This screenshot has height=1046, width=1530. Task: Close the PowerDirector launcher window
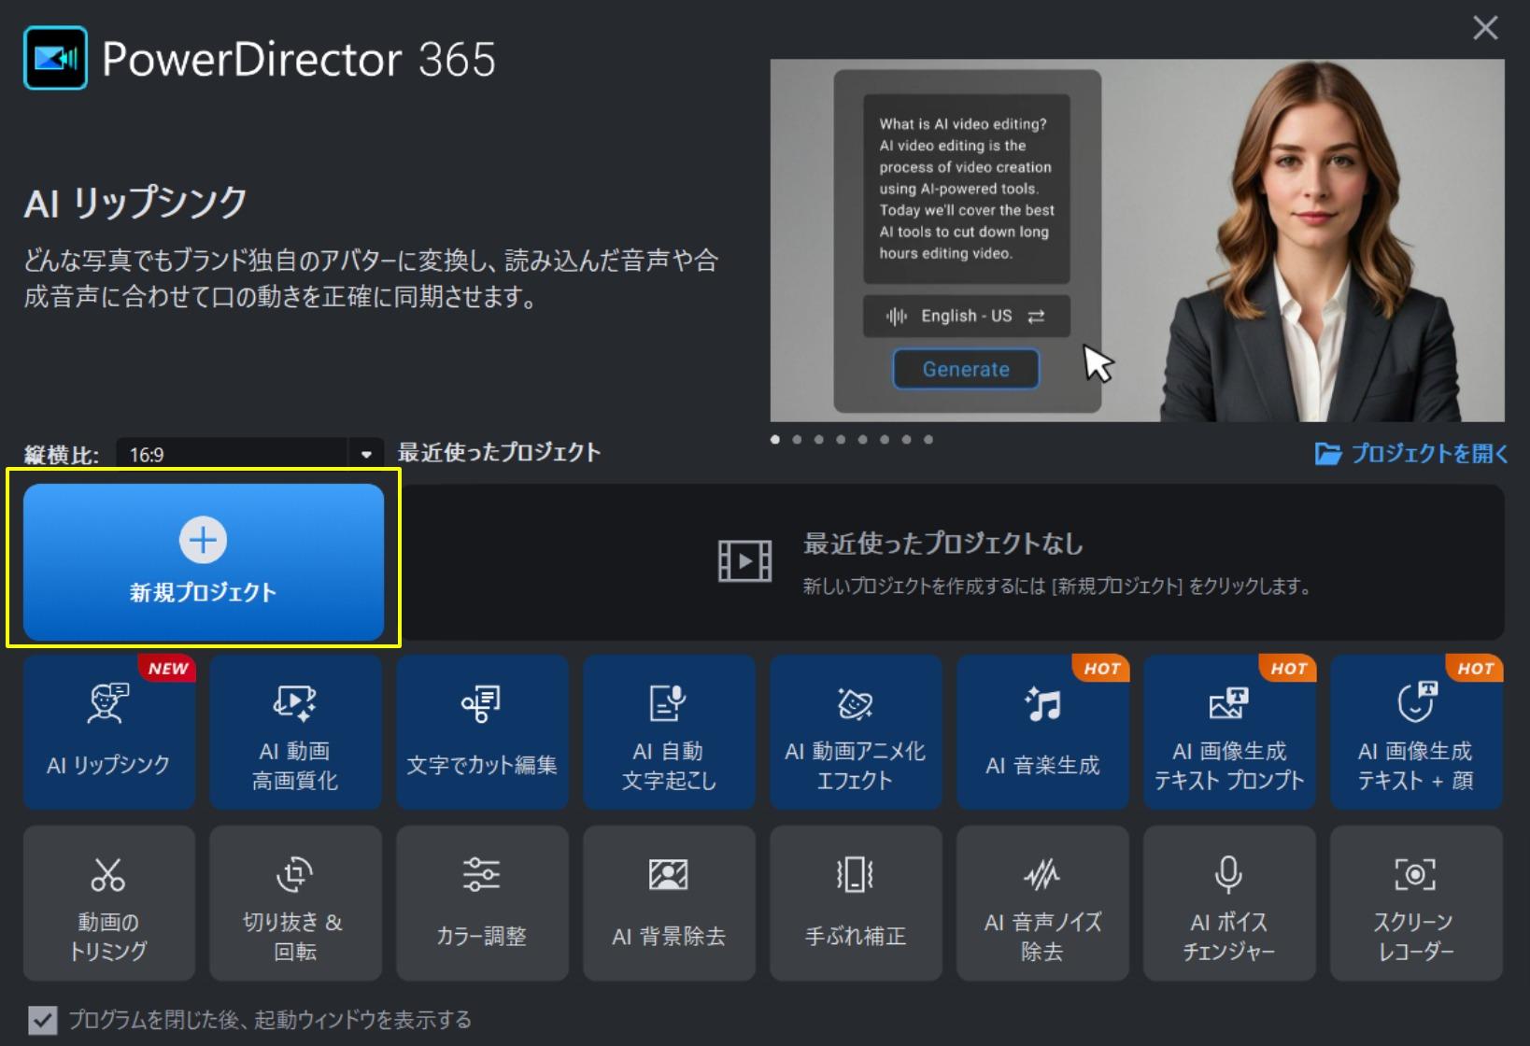(x=1485, y=28)
